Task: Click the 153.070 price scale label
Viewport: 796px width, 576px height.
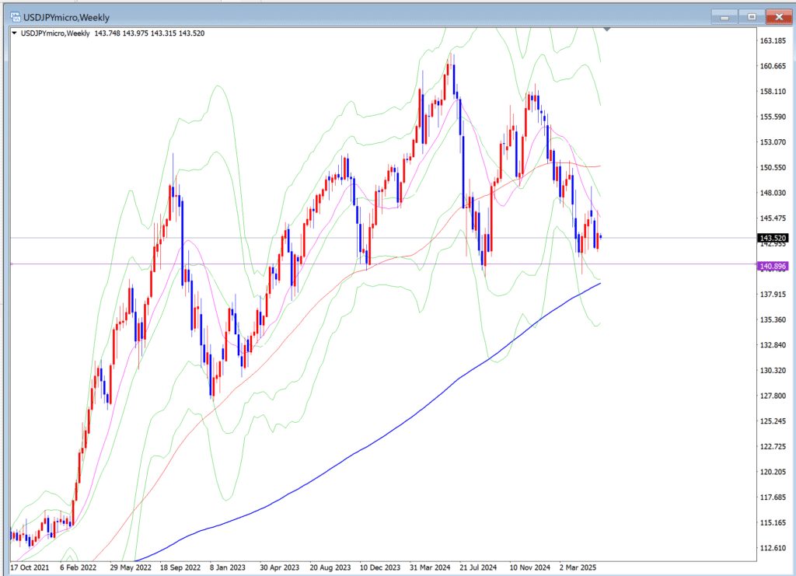Action: pos(773,142)
